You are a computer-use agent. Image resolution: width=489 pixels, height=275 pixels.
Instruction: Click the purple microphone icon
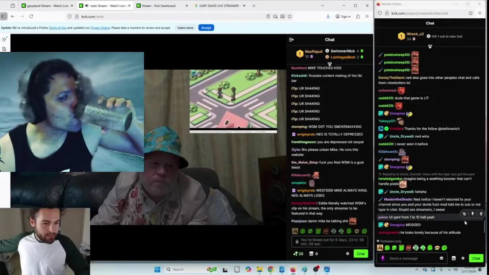click(382, 259)
